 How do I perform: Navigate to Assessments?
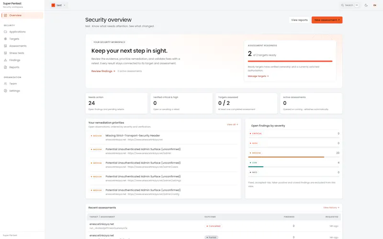click(22, 46)
